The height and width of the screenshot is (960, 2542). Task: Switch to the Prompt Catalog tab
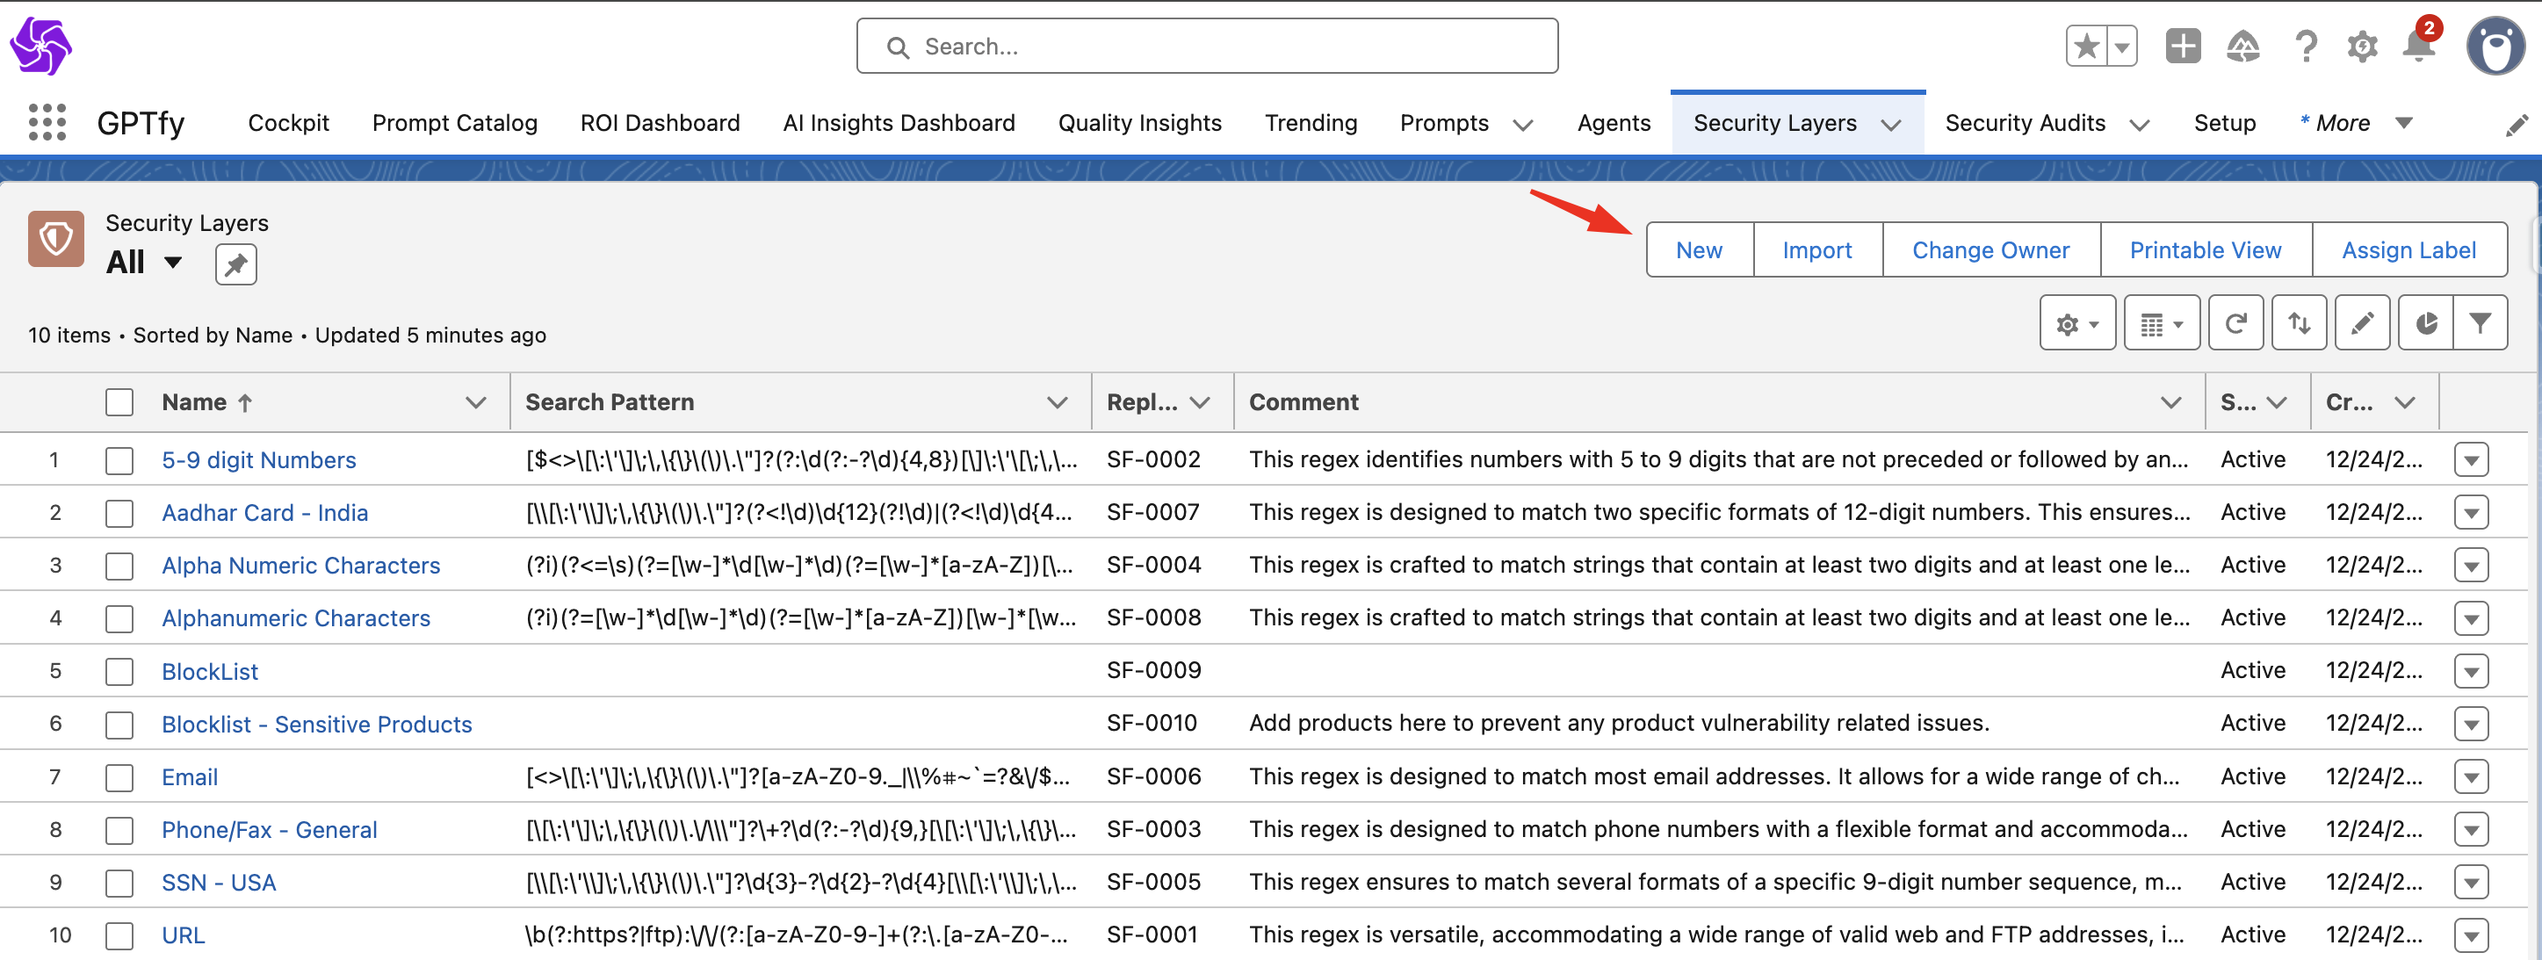pos(454,122)
